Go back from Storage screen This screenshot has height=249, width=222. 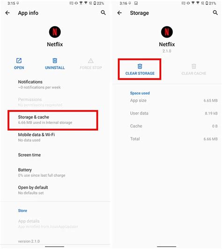[x=119, y=13]
